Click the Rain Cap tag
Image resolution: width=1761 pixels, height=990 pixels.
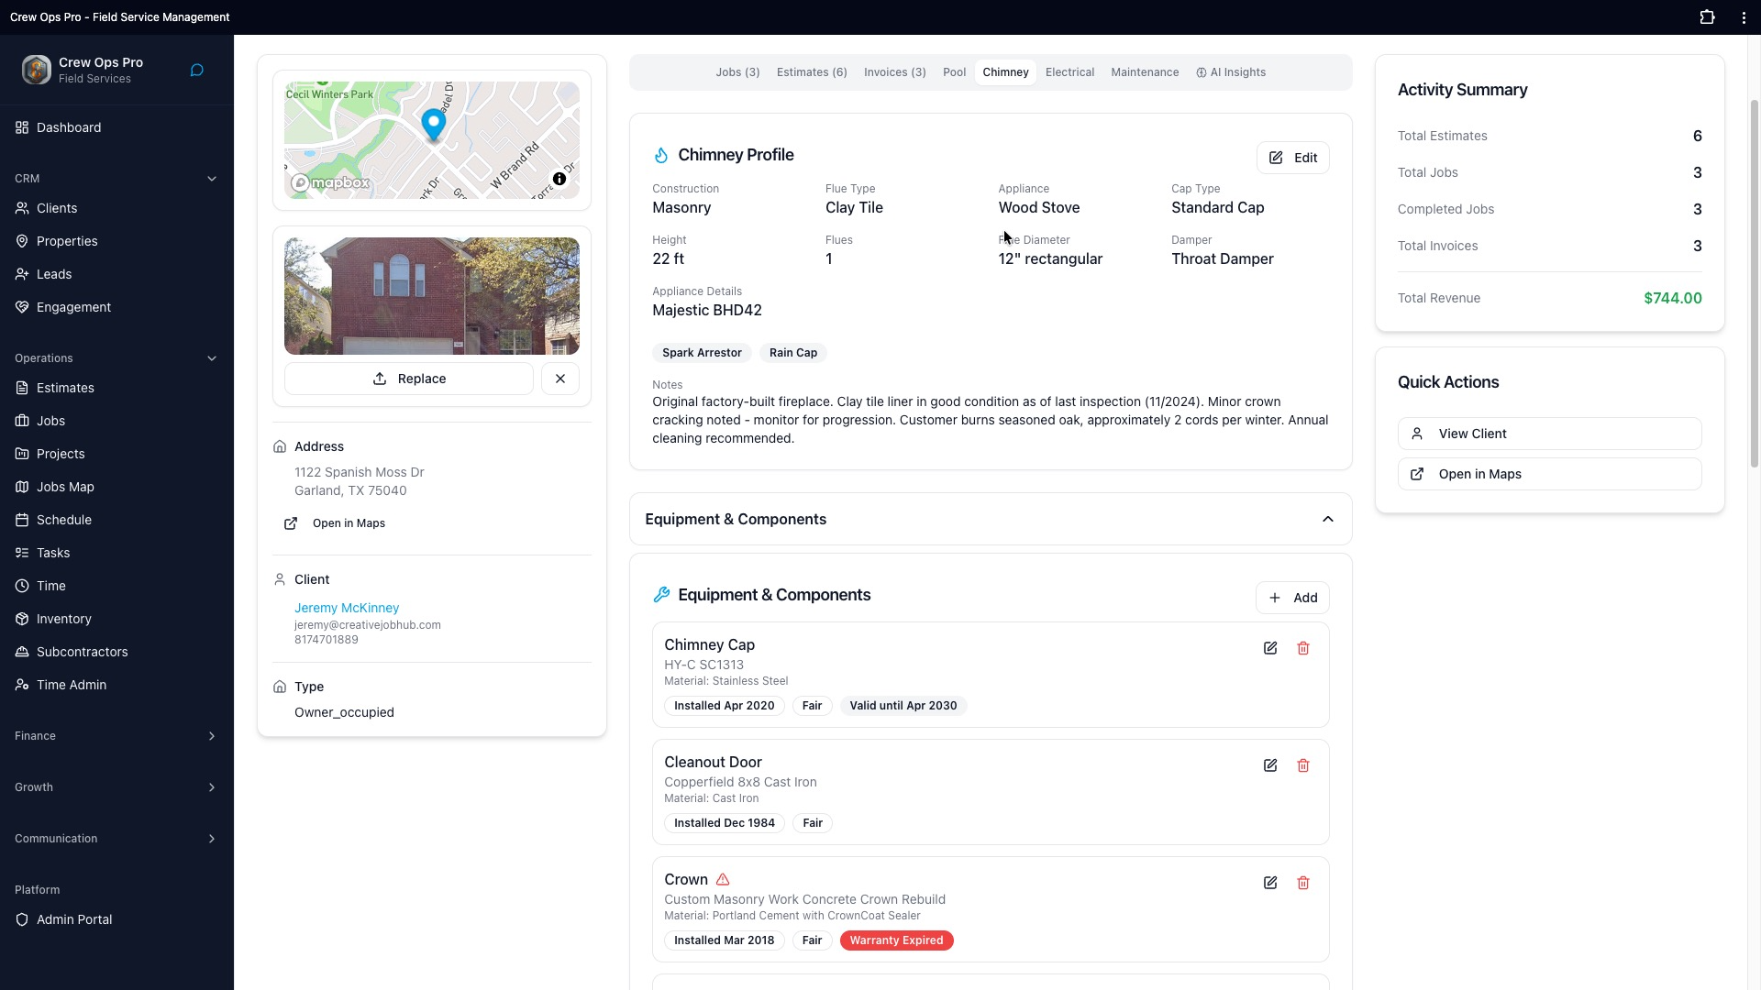point(793,353)
